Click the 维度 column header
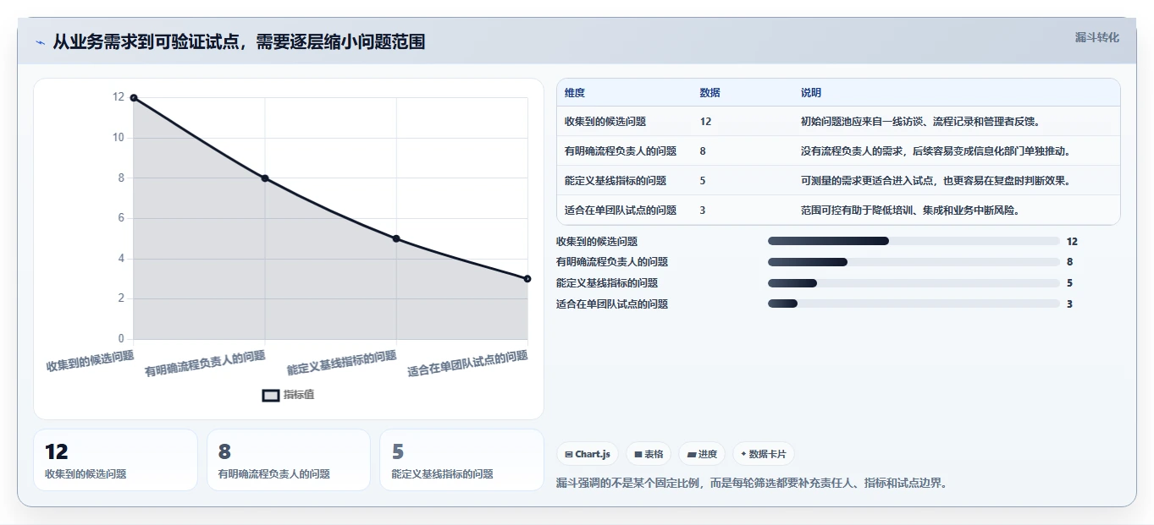 (575, 93)
